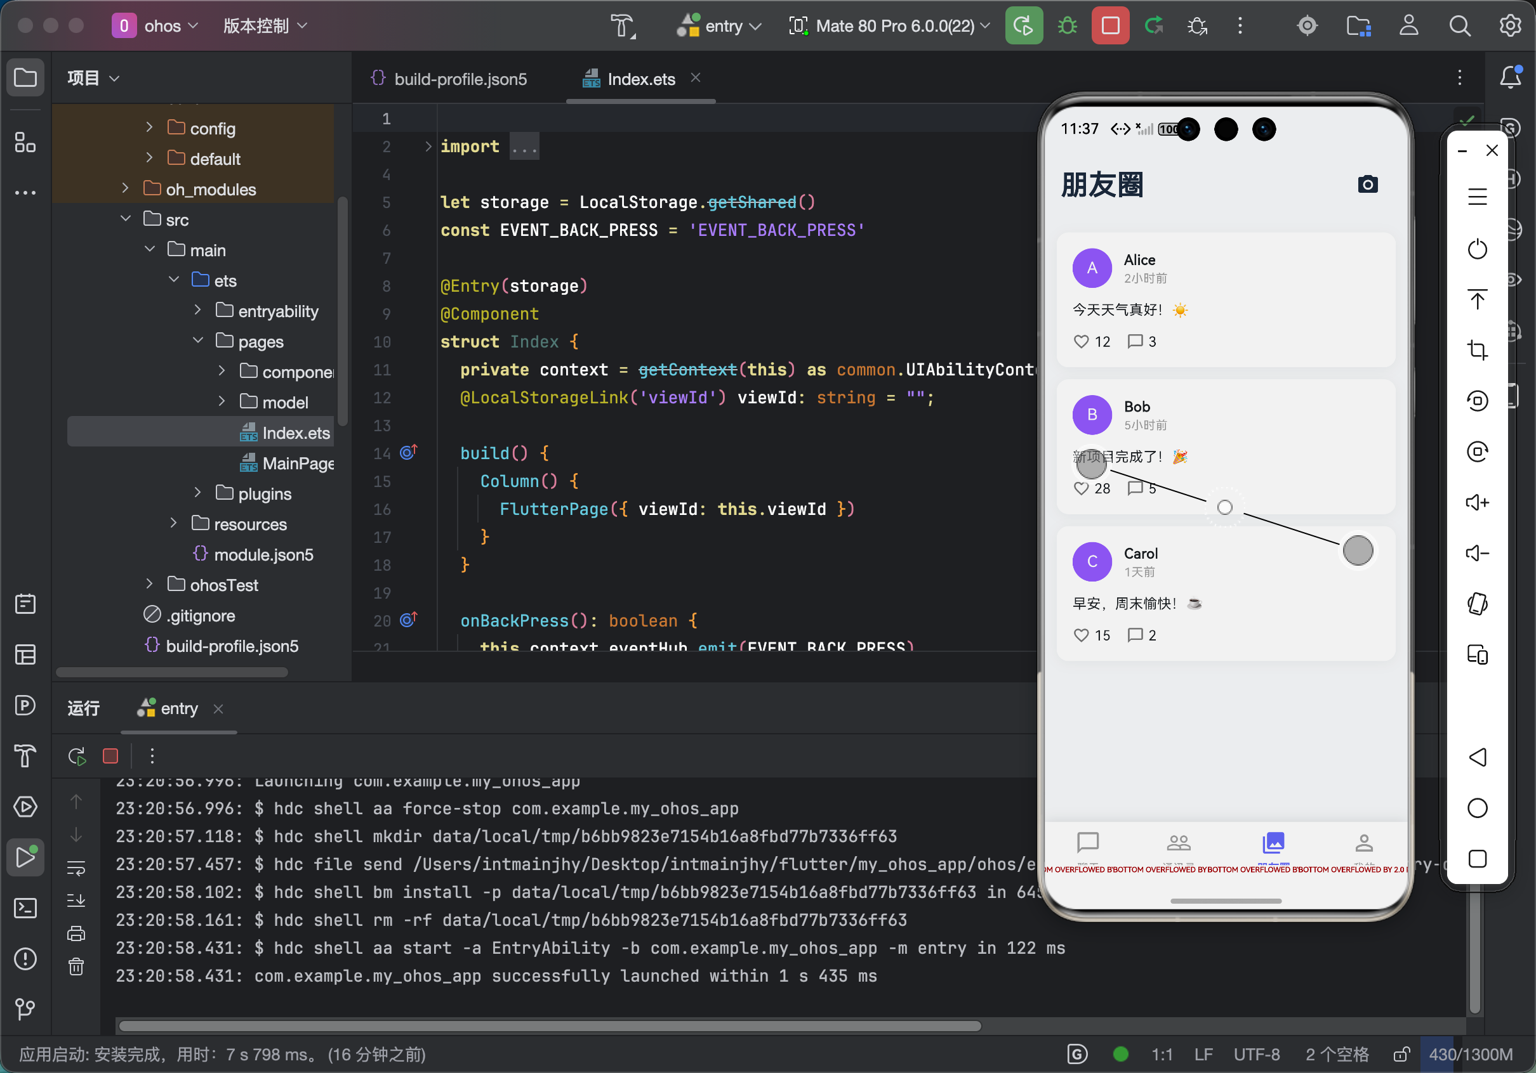Open the notifications bell icon
1536x1073 pixels.
[x=1510, y=77]
